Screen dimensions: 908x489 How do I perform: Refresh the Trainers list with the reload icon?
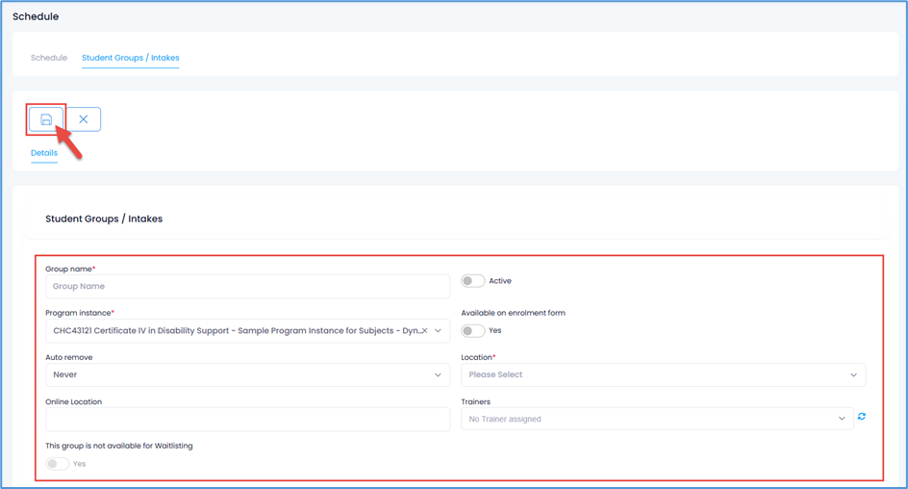point(862,417)
